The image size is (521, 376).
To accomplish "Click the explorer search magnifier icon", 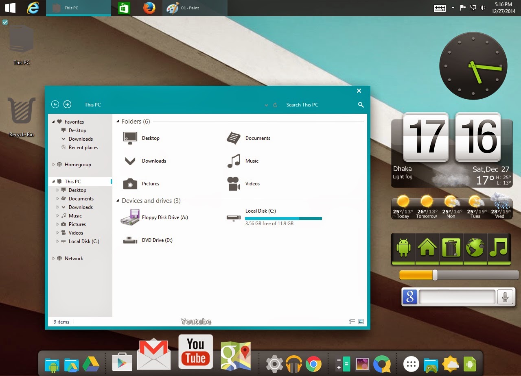I will click(361, 104).
